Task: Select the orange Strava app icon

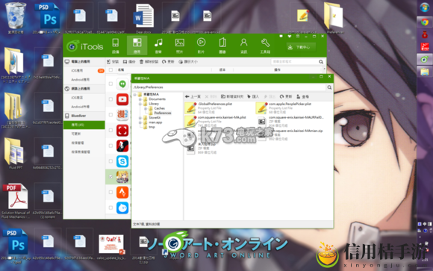Action: (122, 192)
